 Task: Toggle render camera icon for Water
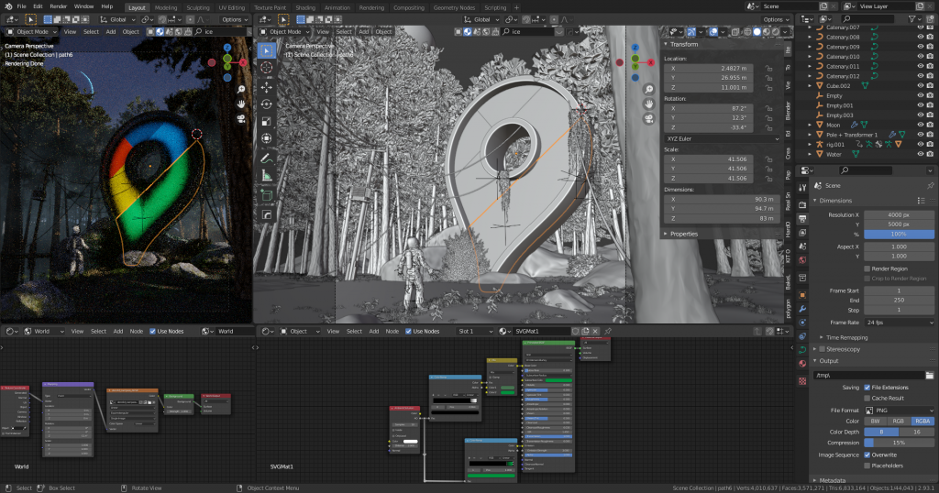(930, 154)
